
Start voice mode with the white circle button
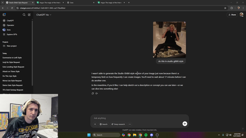click(185, 123)
